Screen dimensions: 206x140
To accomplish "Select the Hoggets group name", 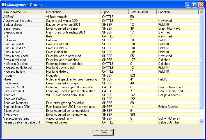I will tap(9, 75).
